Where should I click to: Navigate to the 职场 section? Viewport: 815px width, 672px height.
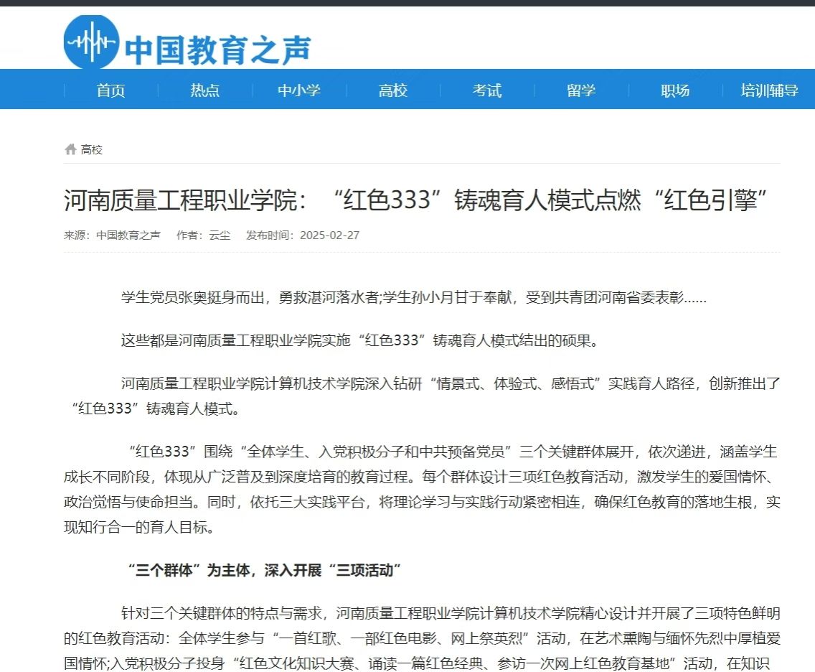pyautogui.click(x=675, y=90)
